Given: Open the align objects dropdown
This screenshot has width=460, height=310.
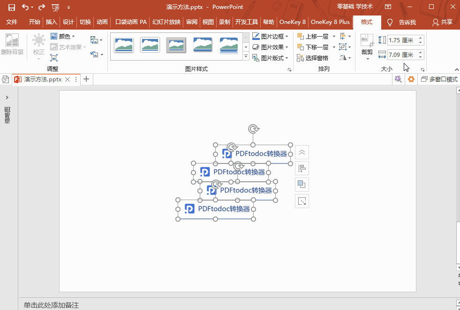Looking at the screenshot, I should point(345,37).
